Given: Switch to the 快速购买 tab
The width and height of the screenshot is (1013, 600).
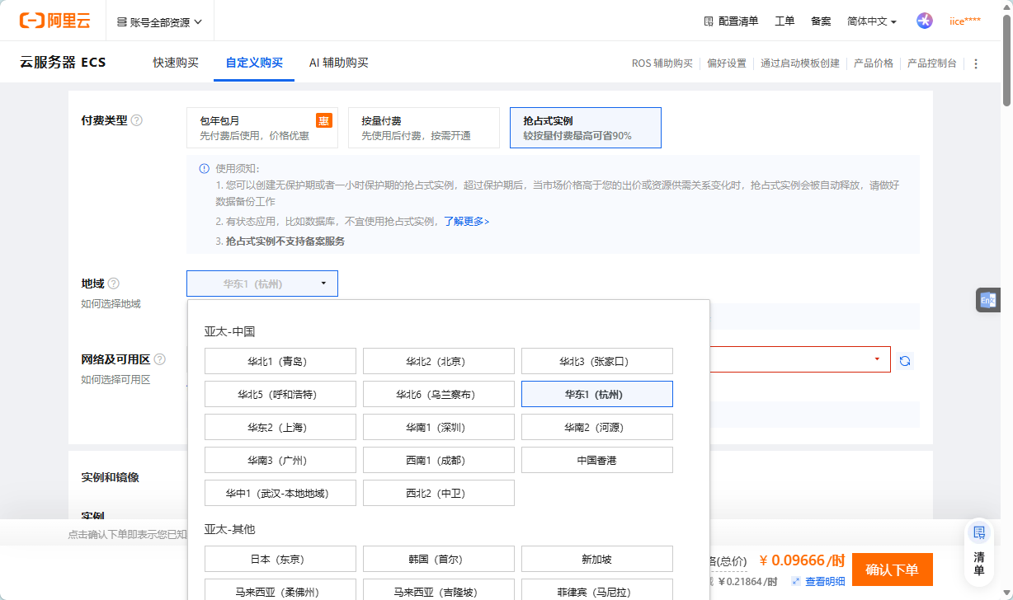Looking at the screenshot, I should pyautogui.click(x=176, y=63).
